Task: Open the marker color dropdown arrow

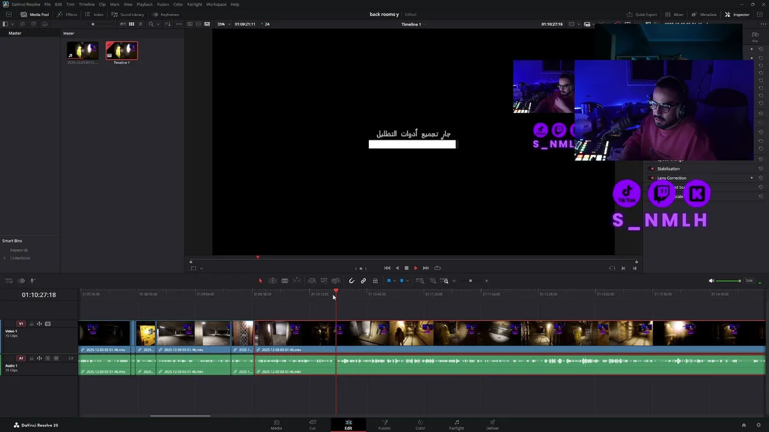Action: [407, 281]
